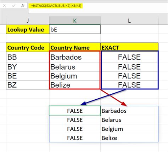Click the cancel X icon in formula bar
This screenshot has width=168, height=152.
tap(5, 6)
